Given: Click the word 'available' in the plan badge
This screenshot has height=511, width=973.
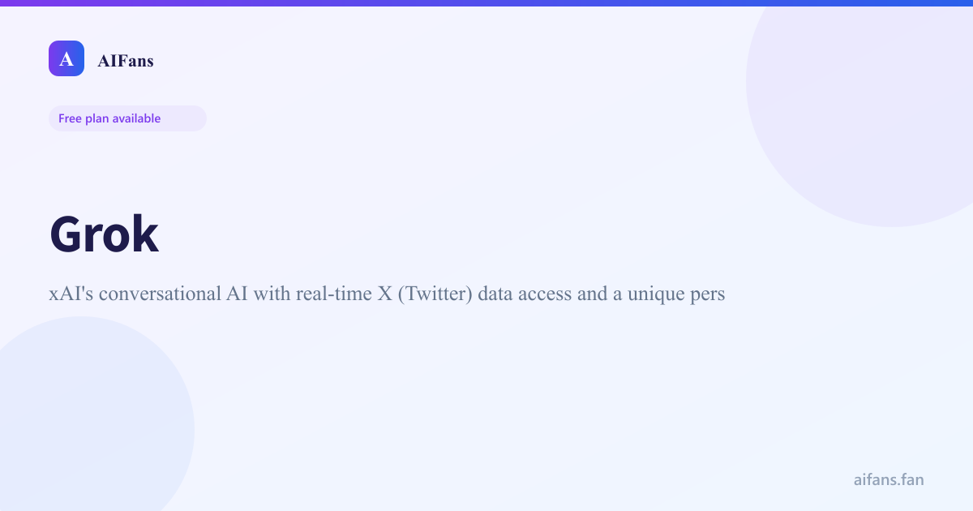Looking at the screenshot, I should (x=136, y=118).
